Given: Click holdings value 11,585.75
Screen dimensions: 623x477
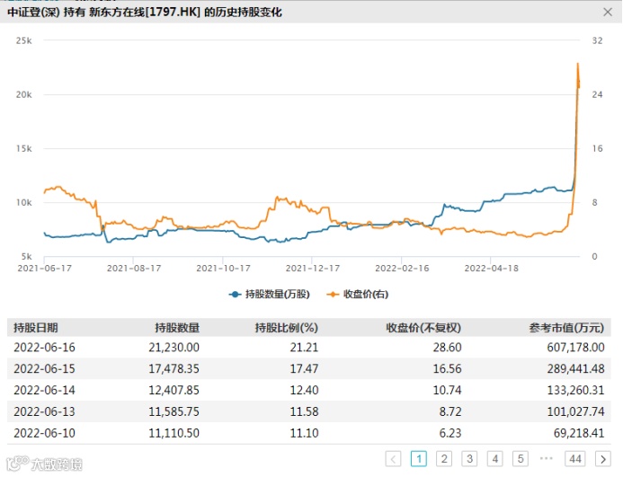Looking at the screenshot, I should click(x=174, y=411).
